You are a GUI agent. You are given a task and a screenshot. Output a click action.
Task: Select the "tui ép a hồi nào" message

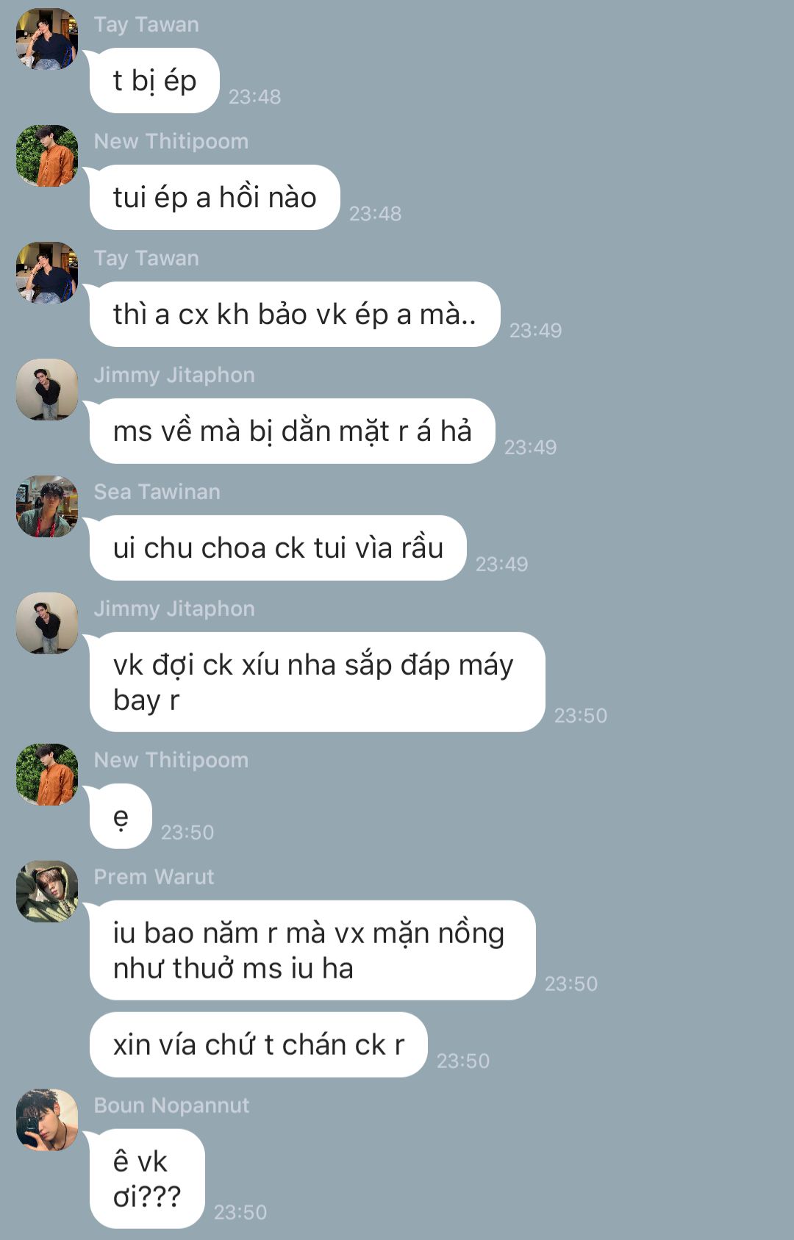click(x=215, y=198)
